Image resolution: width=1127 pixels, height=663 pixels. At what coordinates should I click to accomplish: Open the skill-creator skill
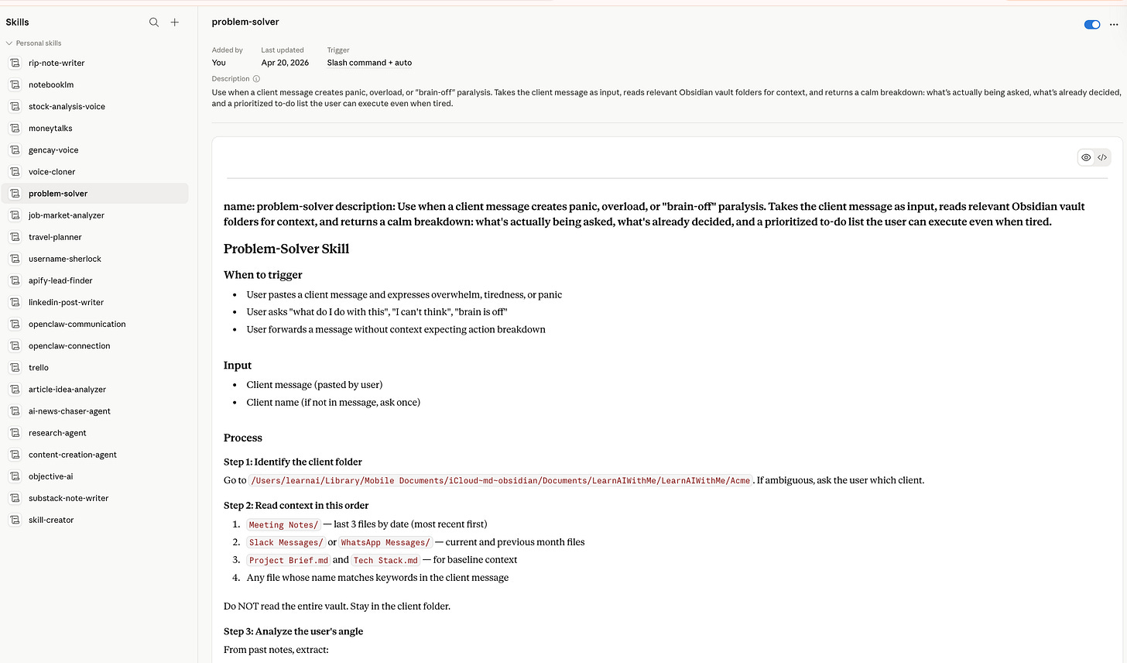(95, 519)
